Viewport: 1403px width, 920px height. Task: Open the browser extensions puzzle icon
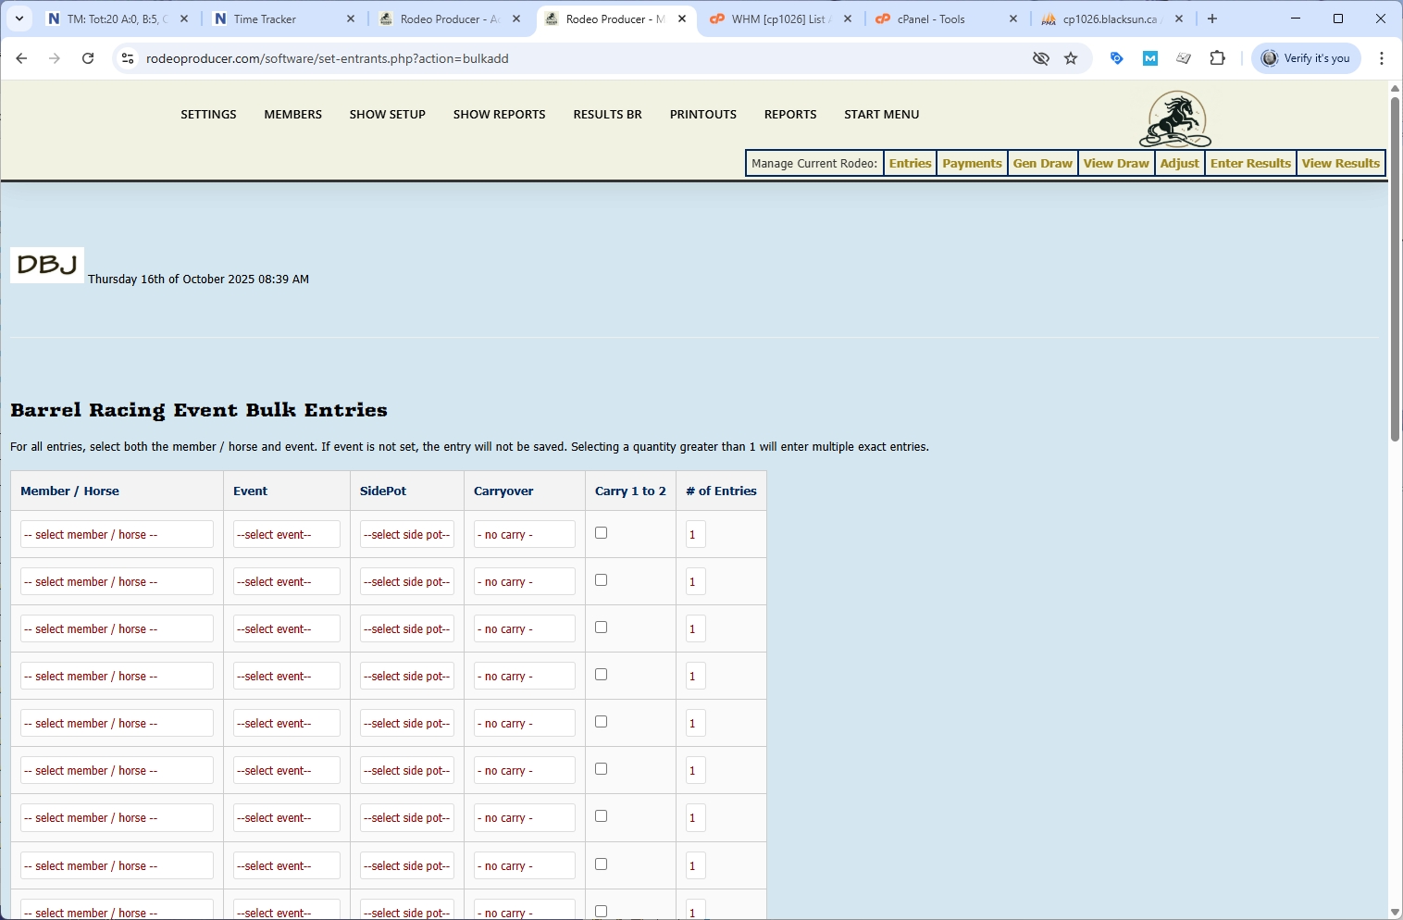pyautogui.click(x=1217, y=58)
